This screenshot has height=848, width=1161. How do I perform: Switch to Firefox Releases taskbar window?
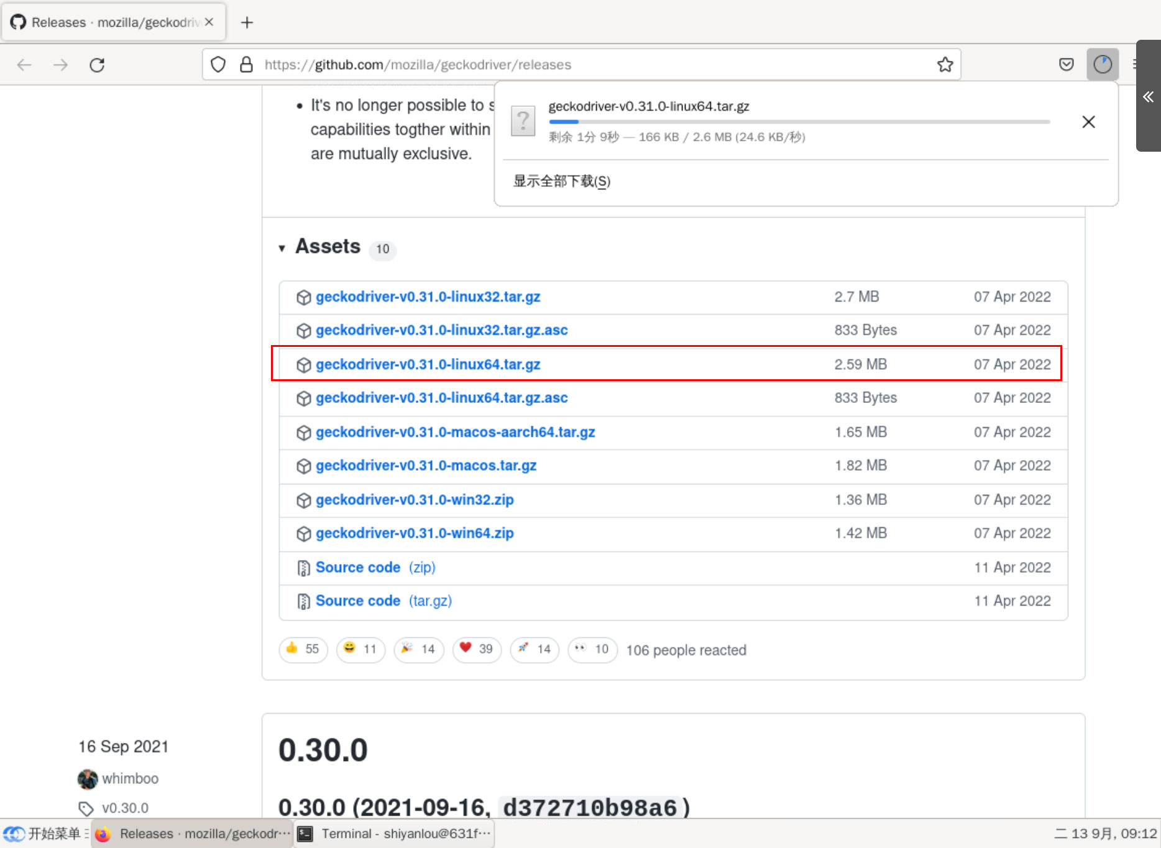coord(192,834)
